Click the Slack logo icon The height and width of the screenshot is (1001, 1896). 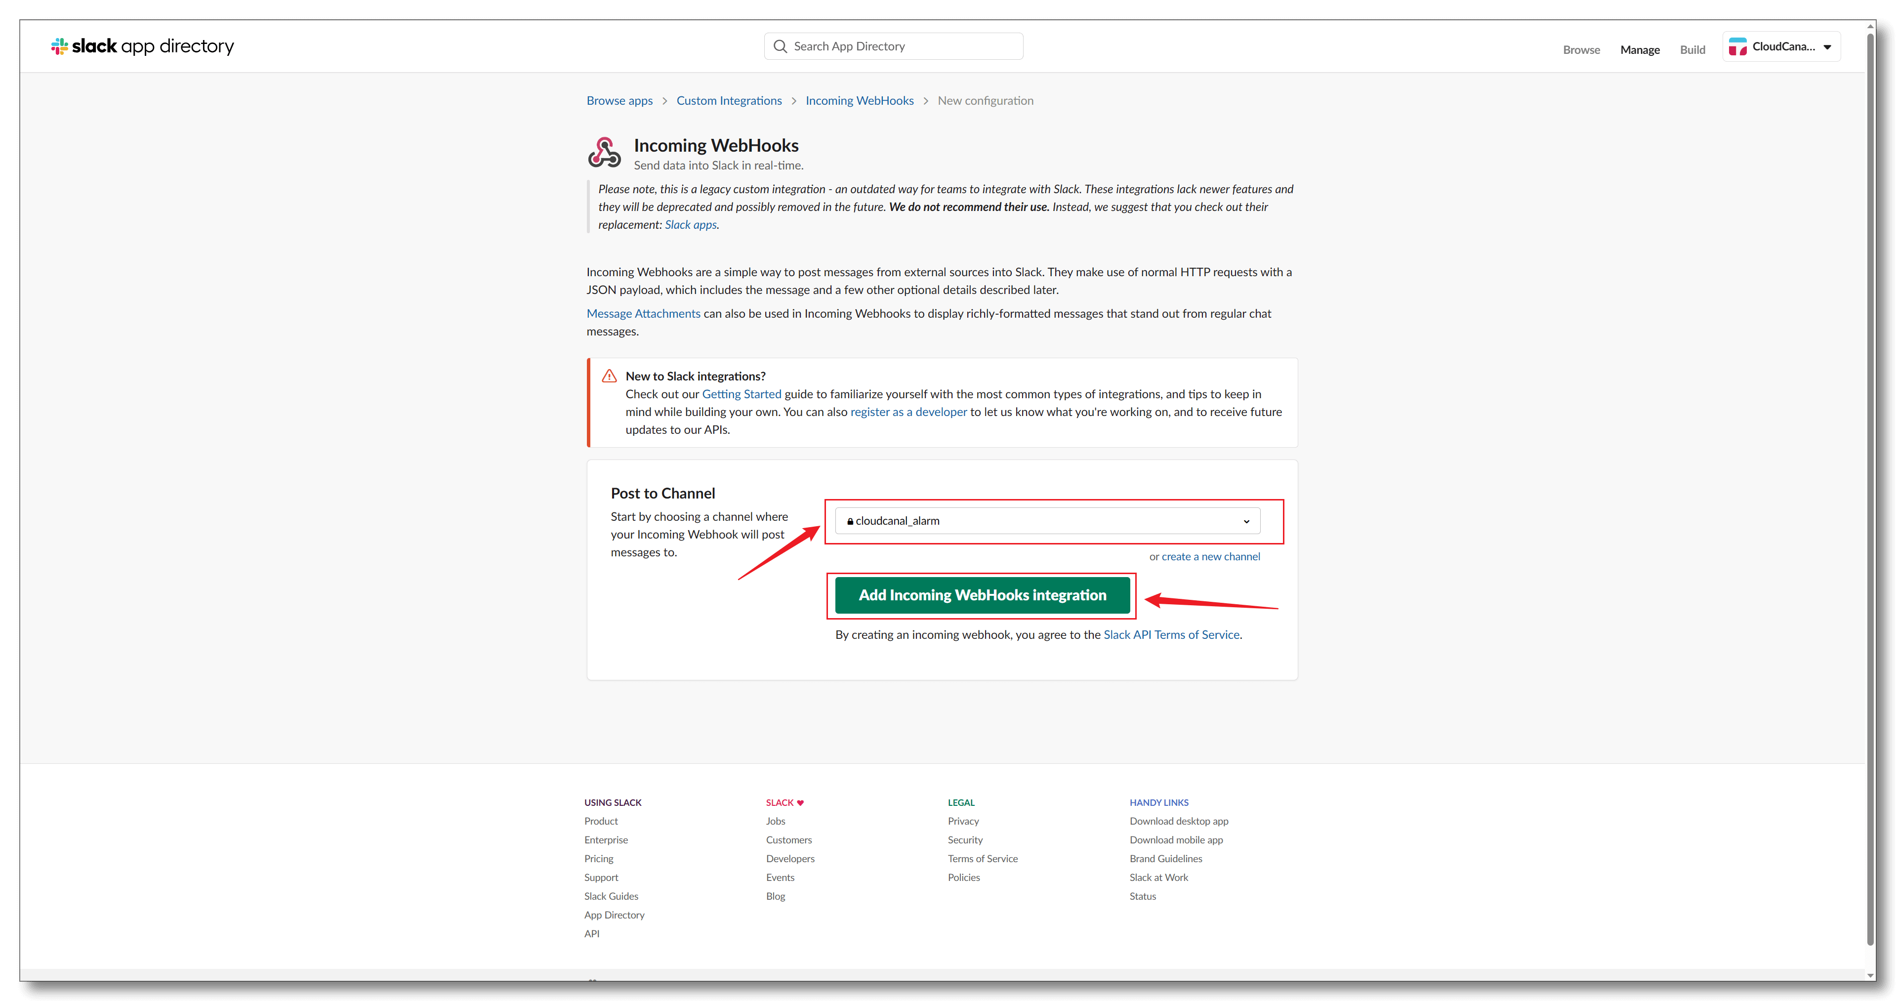(60, 46)
